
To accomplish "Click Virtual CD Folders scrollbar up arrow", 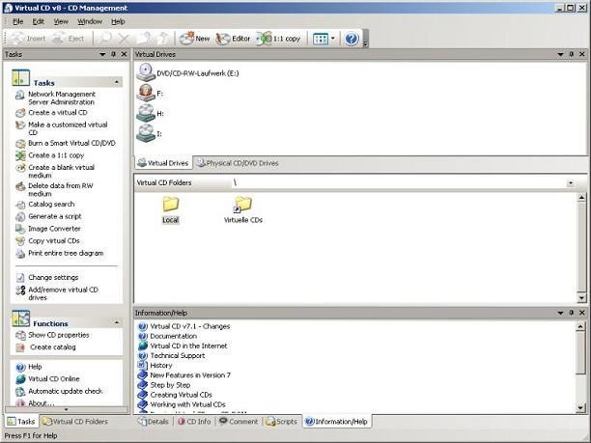I will point(581,198).
